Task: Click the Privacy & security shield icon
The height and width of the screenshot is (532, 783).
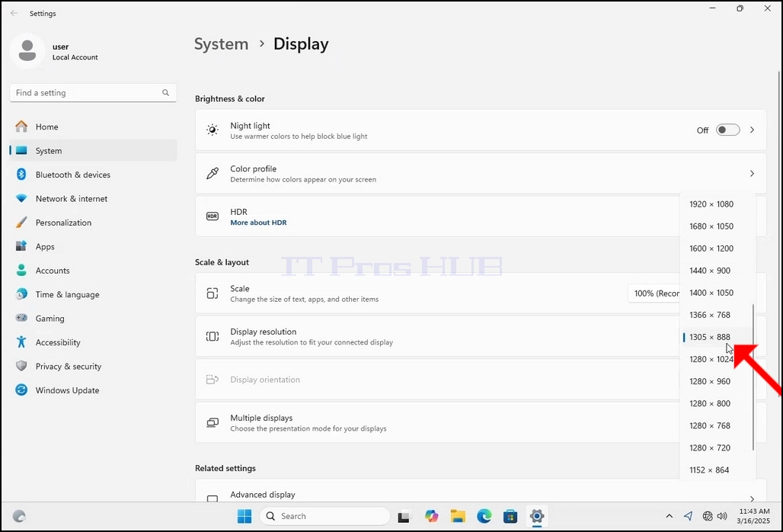Action: pos(21,366)
